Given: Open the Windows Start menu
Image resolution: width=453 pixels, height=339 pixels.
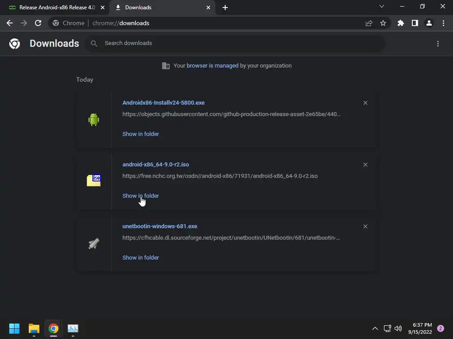Looking at the screenshot, I should click(x=14, y=328).
